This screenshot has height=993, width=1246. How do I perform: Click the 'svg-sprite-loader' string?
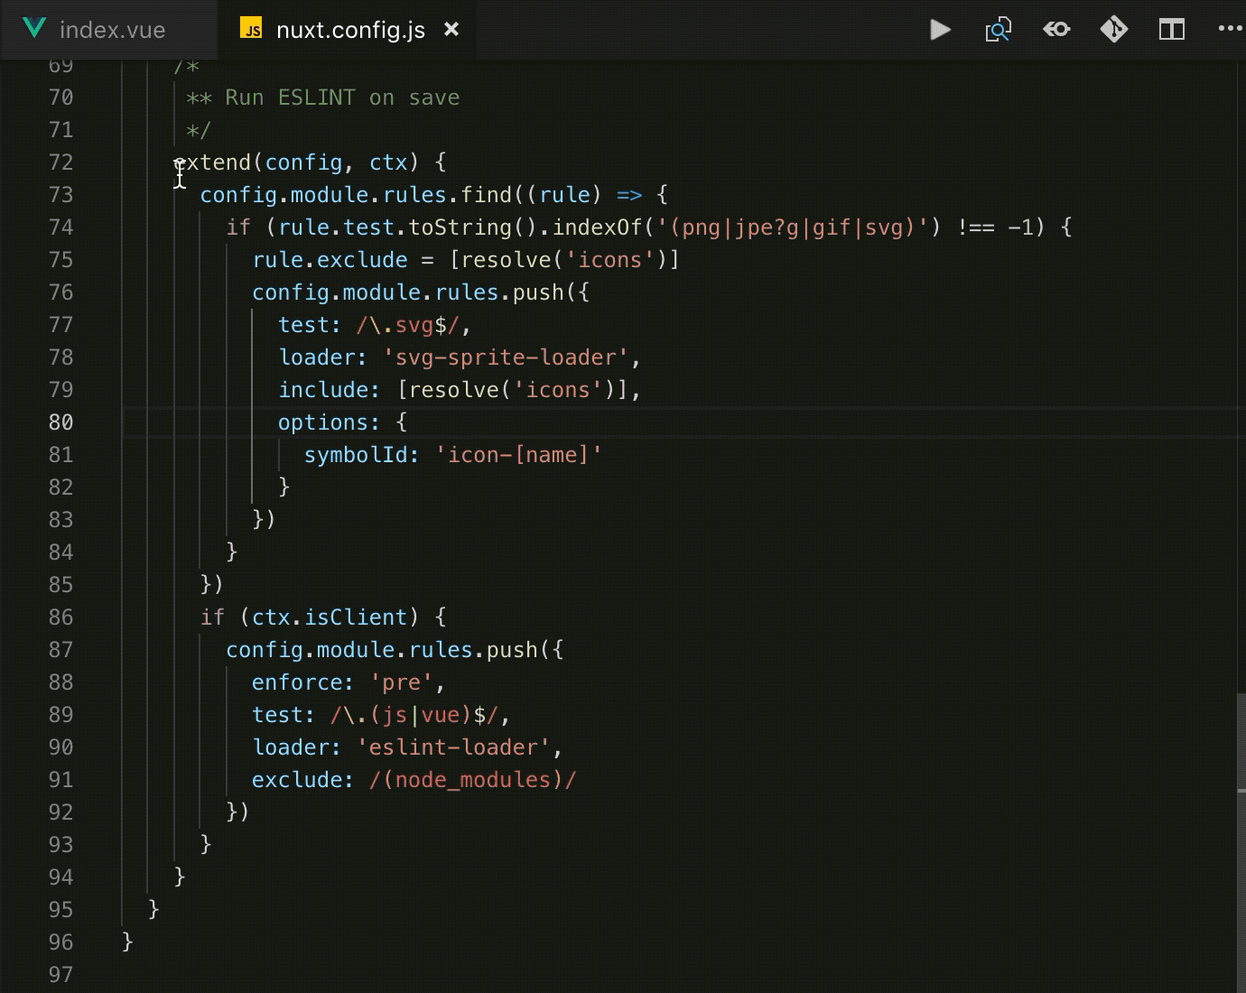(x=506, y=357)
